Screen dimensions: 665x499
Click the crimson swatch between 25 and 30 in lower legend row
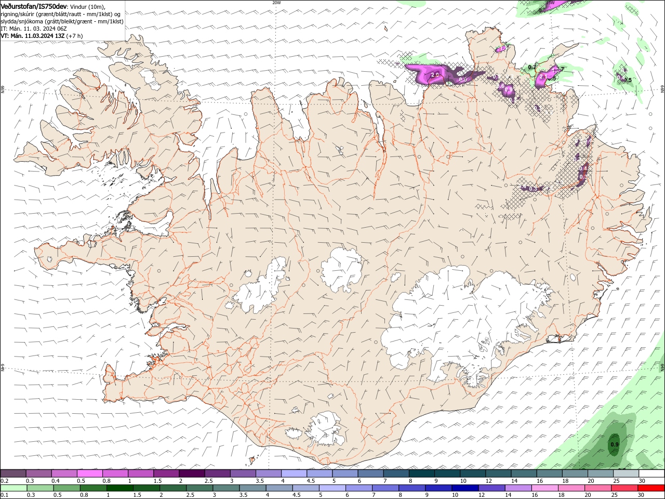[624, 488]
